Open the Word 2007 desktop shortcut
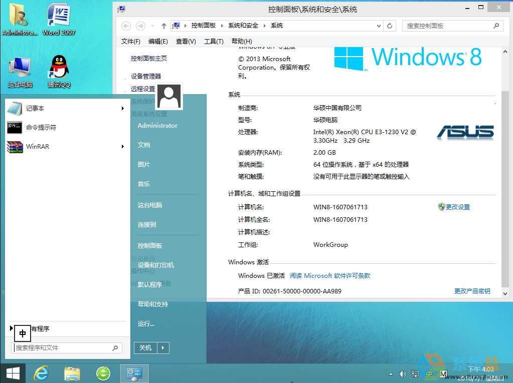 (x=59, y=19)
